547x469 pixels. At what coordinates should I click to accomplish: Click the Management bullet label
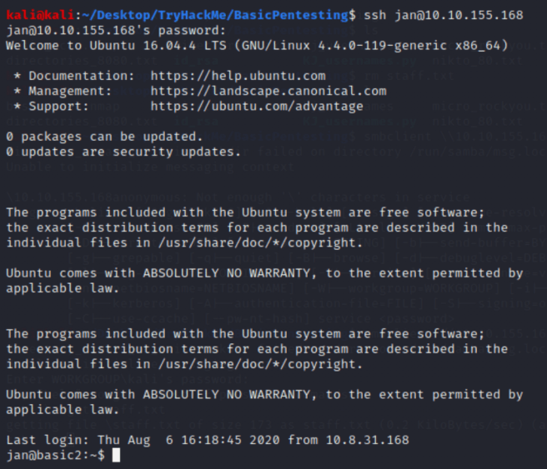(67, 91)
